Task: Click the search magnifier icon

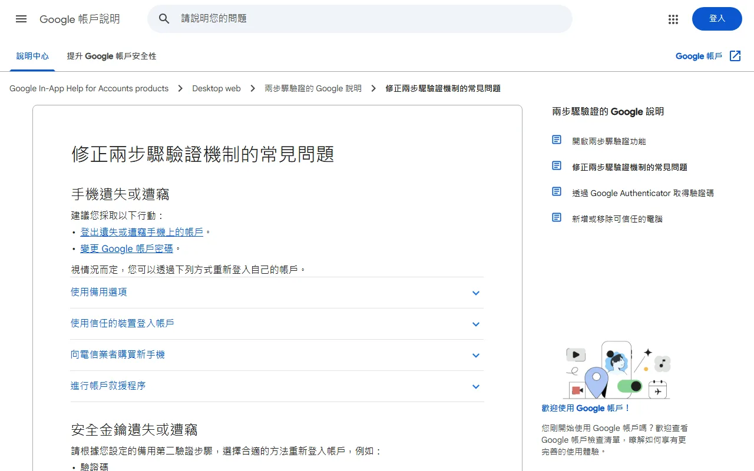Action: coord(164,19)
